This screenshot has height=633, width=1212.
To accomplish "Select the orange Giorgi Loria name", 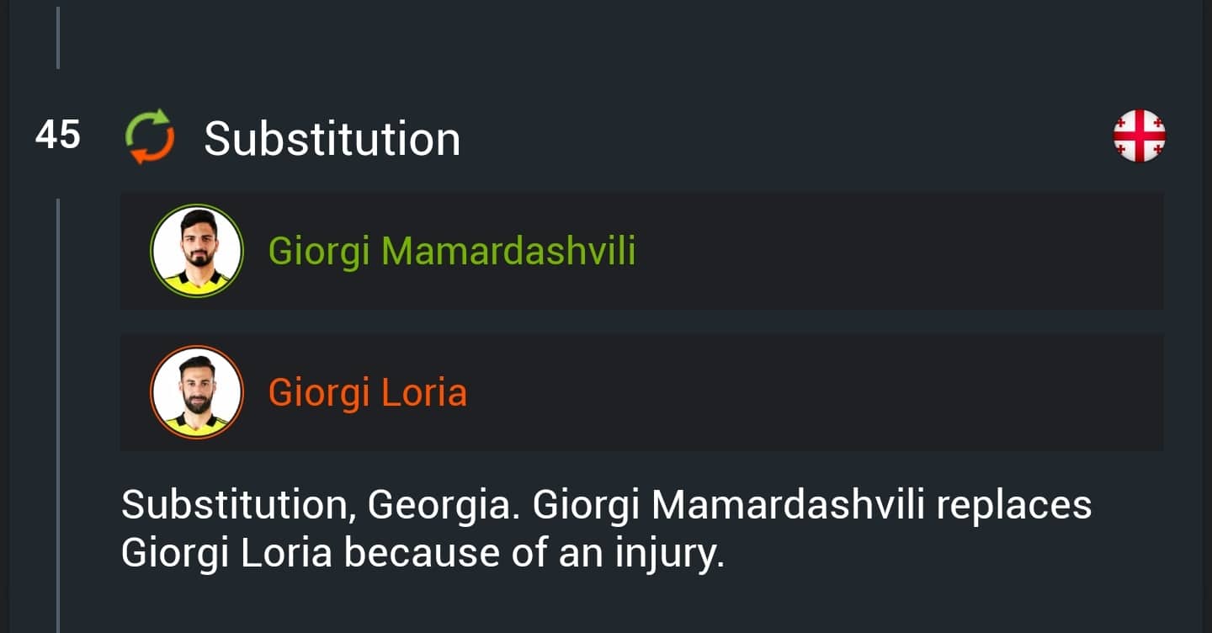I will [x=367, y=392].
